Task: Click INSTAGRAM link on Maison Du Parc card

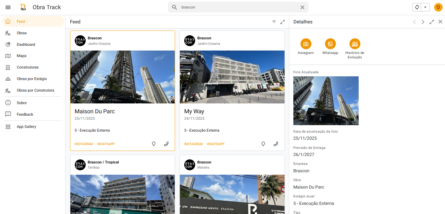Action: [x=84, y=144]
